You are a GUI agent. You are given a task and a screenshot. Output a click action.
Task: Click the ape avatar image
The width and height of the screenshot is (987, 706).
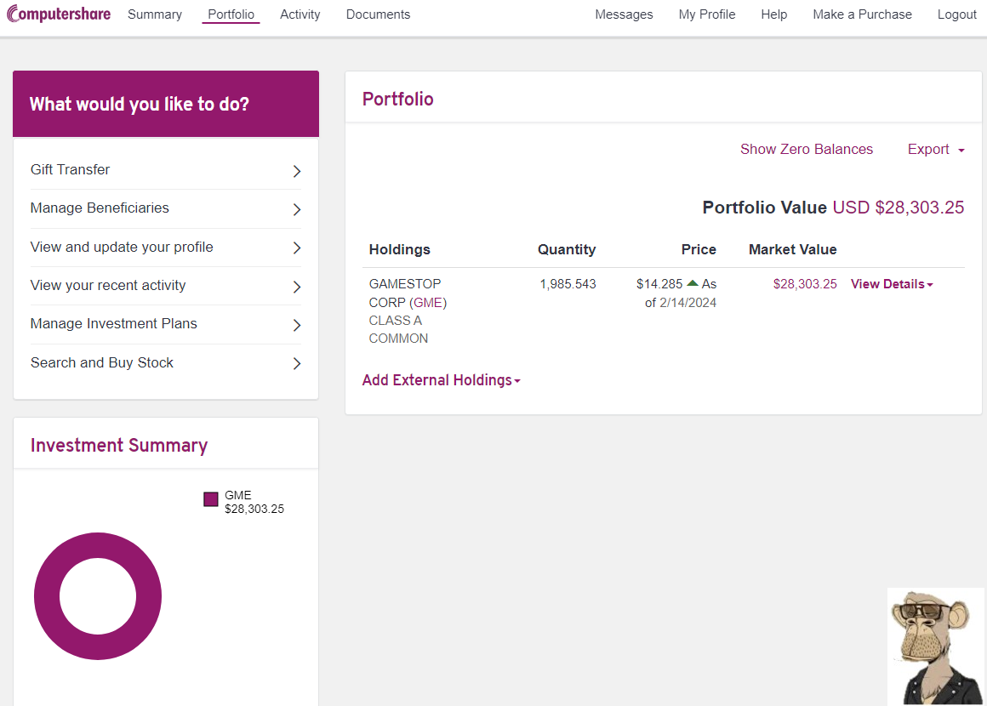[x=935, y=646]
